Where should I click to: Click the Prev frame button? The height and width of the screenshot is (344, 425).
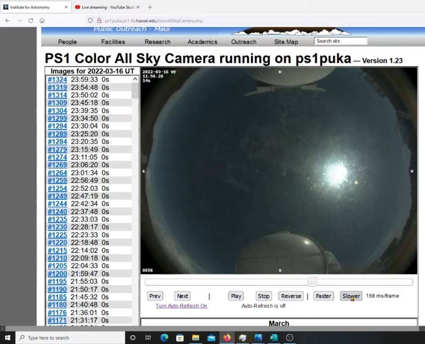pyautogui.click(x=155, y=296)
